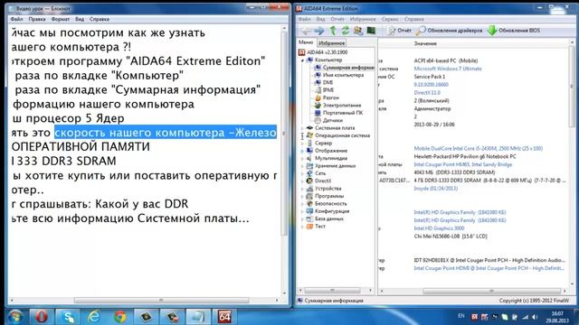Click the Windows Start button
This screenshot has width=579, height=325.
coord(15,317)
